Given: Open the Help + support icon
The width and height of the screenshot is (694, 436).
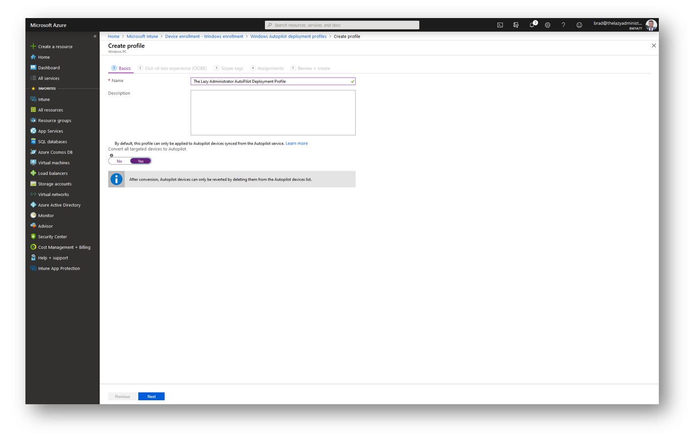Looking at the screenshot, I should coord(33,258).
